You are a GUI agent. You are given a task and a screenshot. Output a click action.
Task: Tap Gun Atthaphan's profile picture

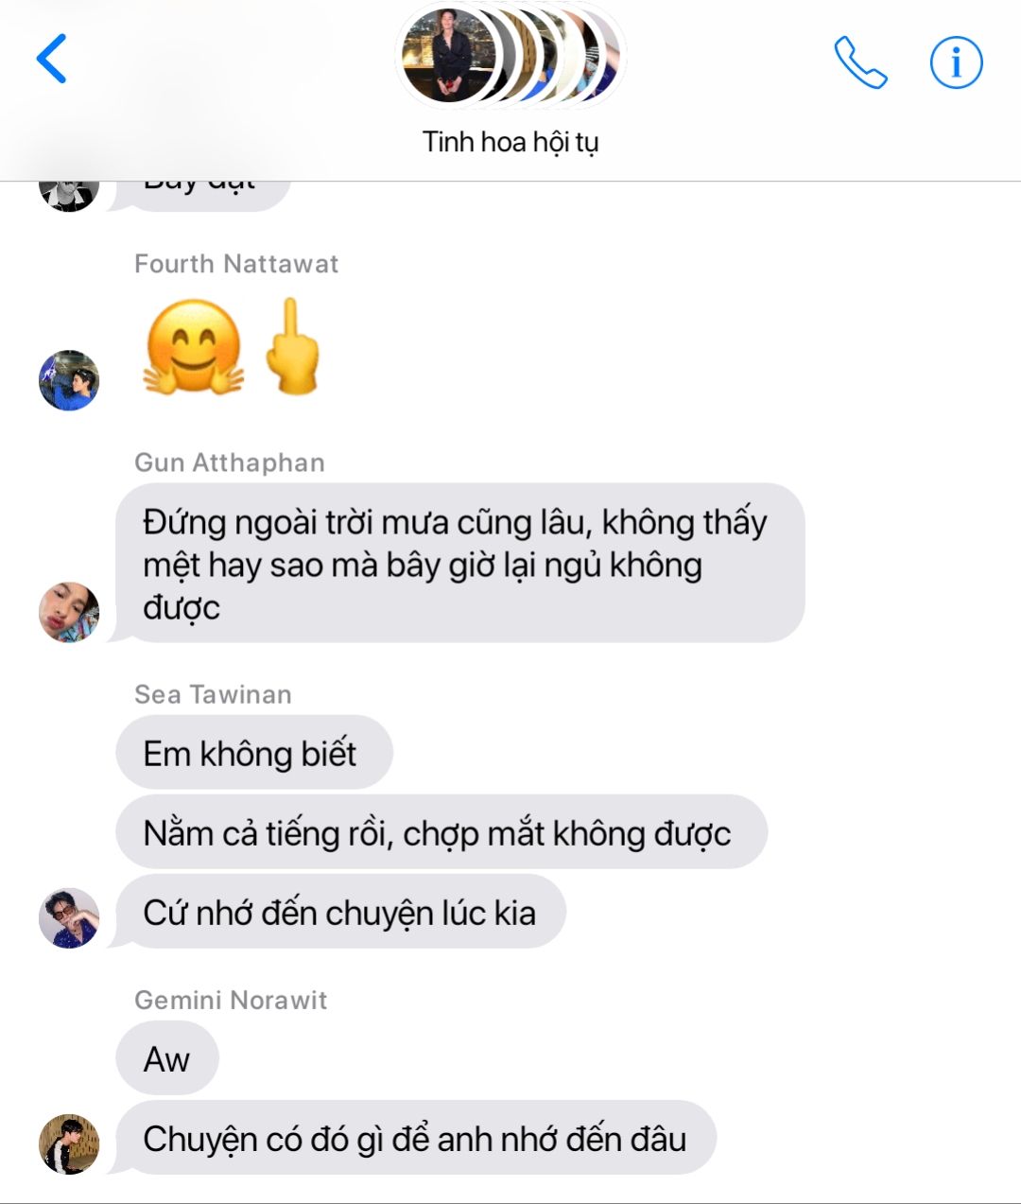click(x=69, y=612)
